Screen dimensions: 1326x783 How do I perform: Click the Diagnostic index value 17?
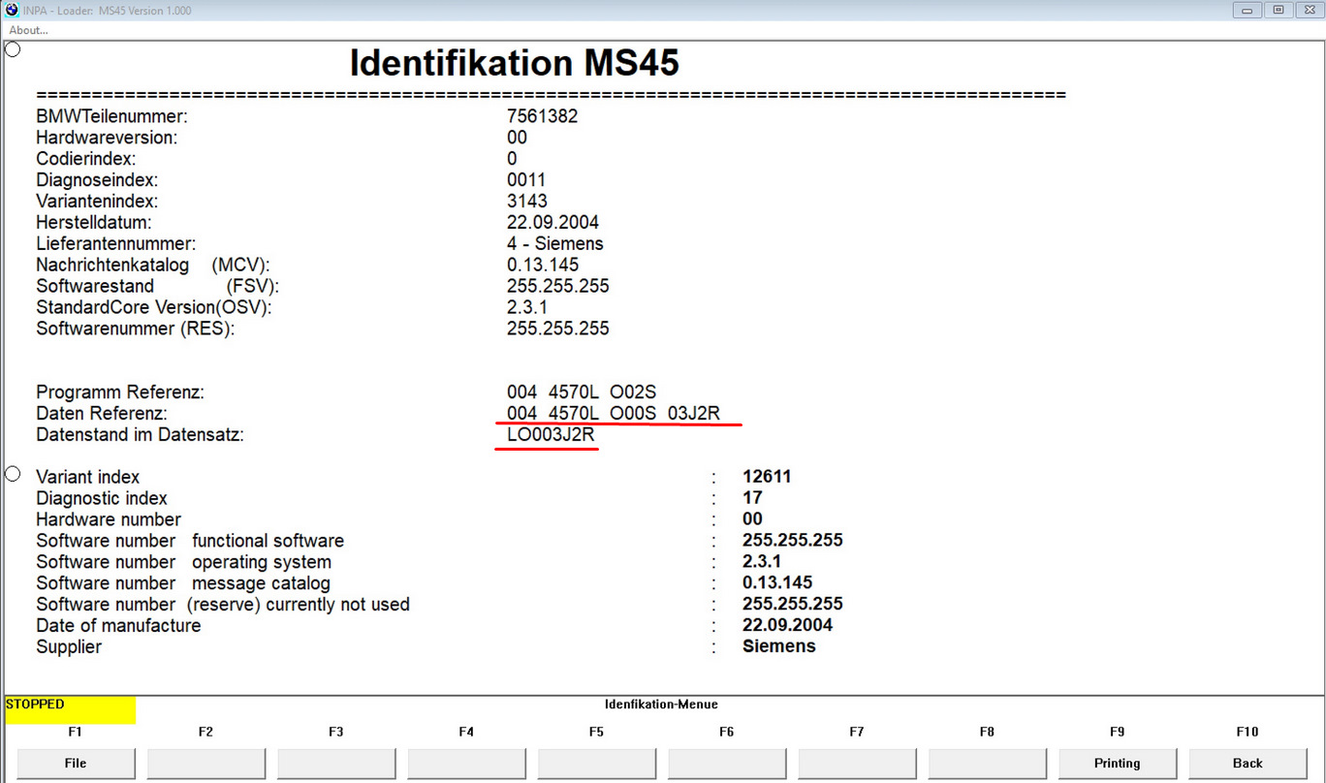point(752,498)
